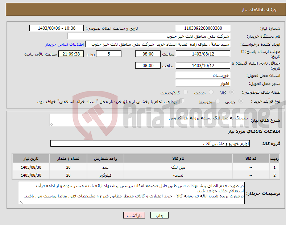This screenshot has height=225, width=286.
Task: Click the response deadline hour 08:00 field
Action: pyautogui.click(x=148, y=54)
